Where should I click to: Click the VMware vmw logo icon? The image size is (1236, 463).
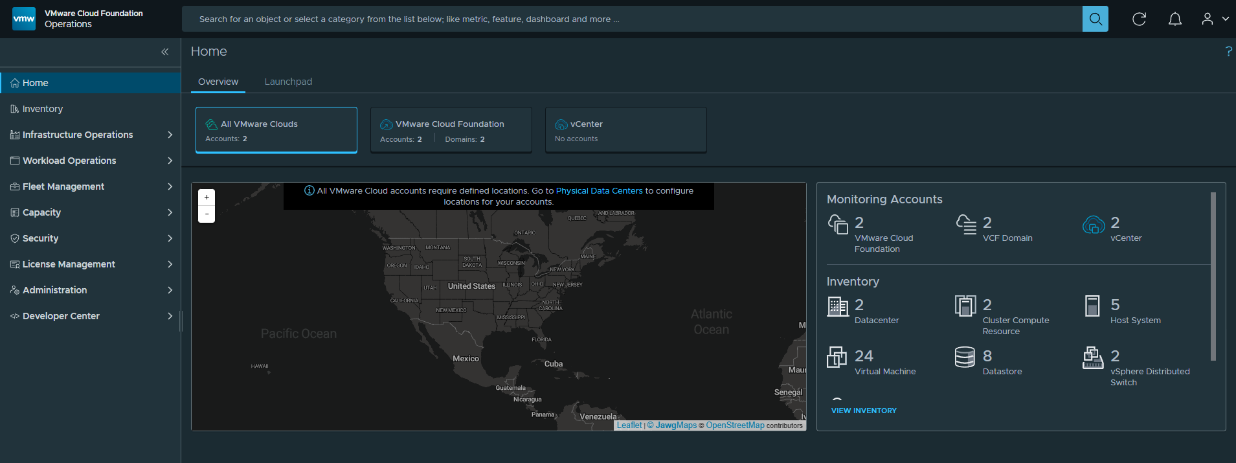(24, 19)
